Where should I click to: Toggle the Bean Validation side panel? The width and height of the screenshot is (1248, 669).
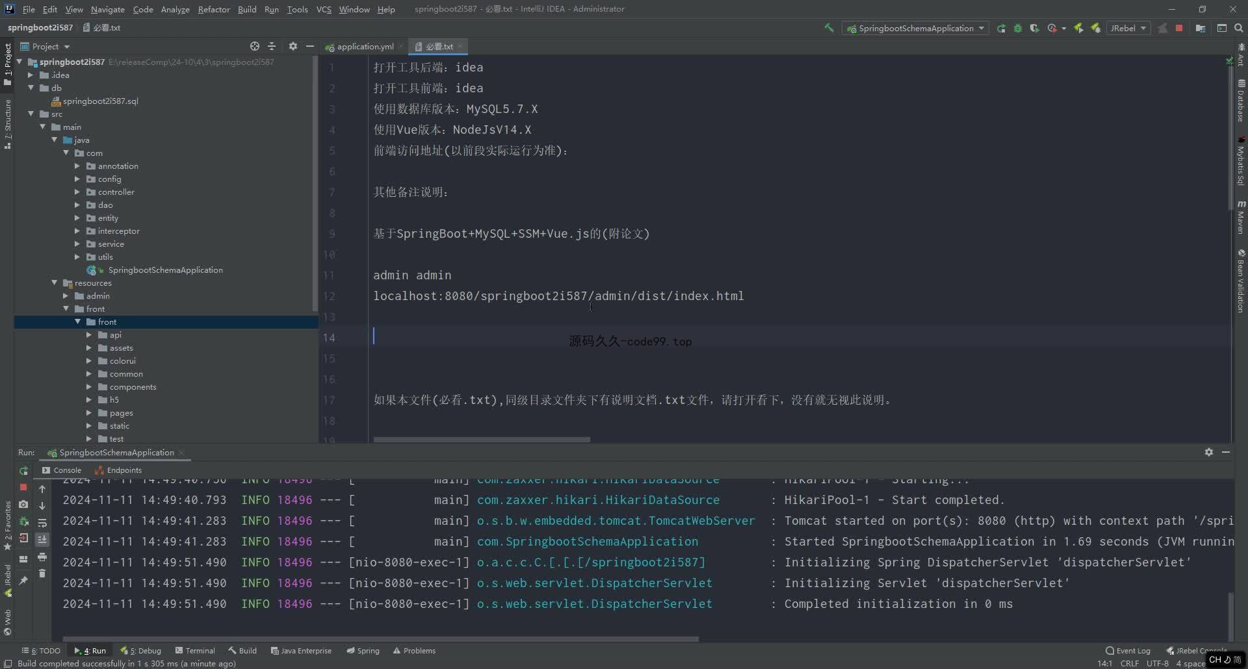(1241, 281)
